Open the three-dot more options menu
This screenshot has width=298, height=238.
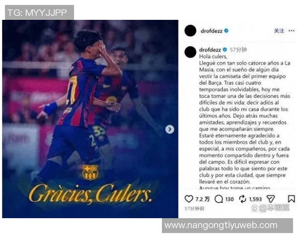pyautogui.click(x=292, y=31)
